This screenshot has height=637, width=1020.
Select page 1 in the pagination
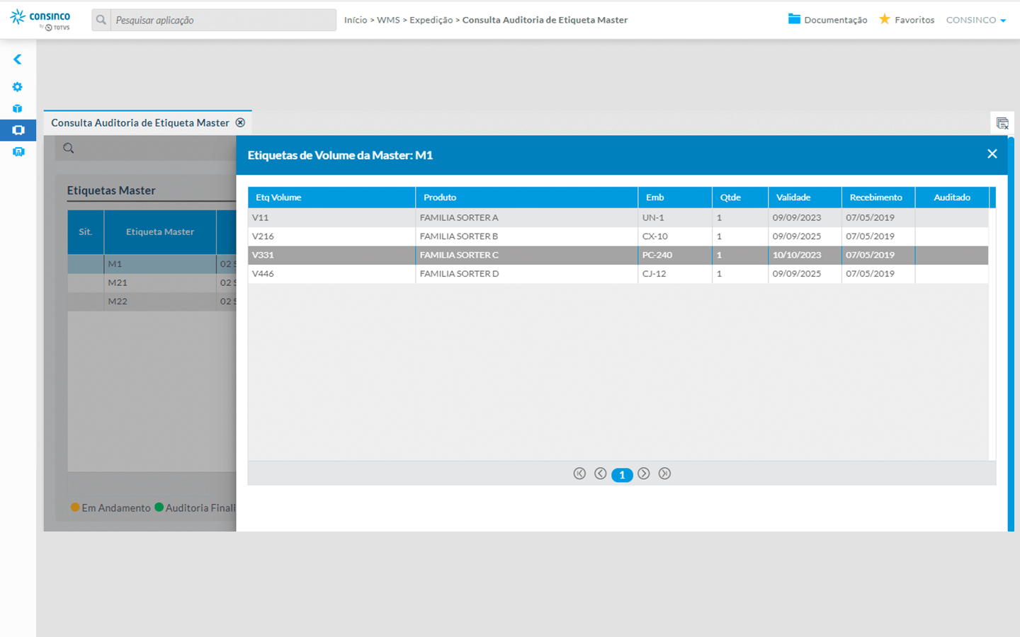coord(622,475)
